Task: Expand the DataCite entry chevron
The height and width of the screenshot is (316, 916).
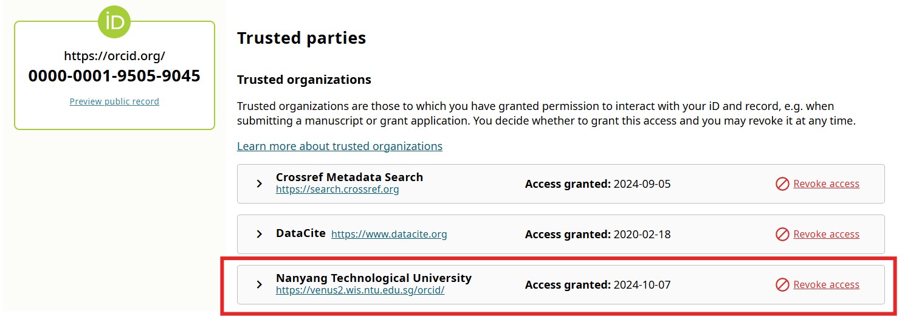Action: pos(259,234)
